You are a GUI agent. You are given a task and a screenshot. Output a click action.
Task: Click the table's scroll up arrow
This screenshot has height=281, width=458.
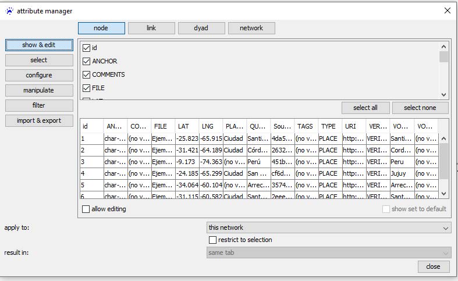click(443, 138)
